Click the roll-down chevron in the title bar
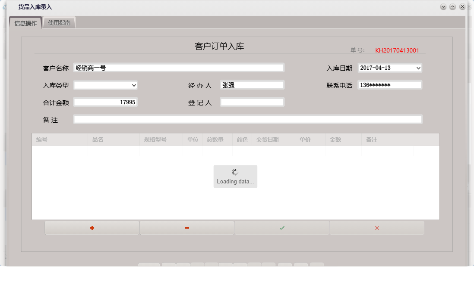The width and height of the screenshot is (474, 282). [442, 6]
